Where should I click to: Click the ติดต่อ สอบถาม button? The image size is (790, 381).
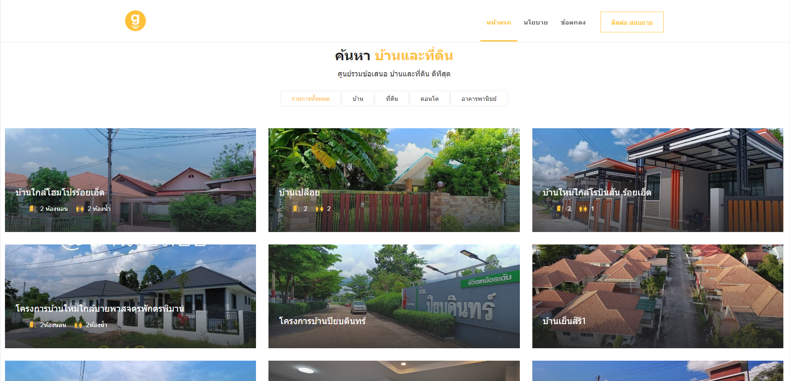(632, 22)
